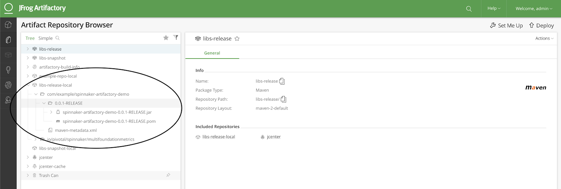Screen dimensions: 561x189
Task: Select libs-snapshot in the tree
Action: point(52,58)
